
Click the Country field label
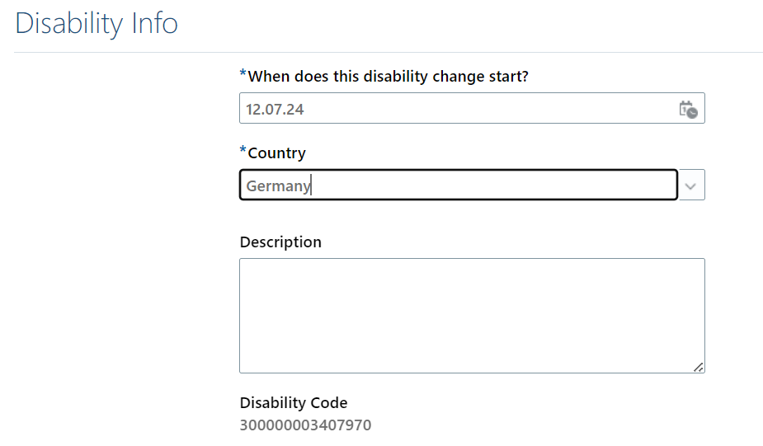point(276,153)
